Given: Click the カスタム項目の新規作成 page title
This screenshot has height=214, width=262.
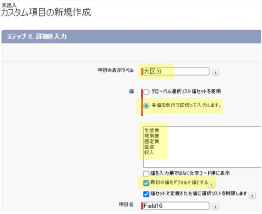Looking at the screenshot, I should tap(46, 12).
